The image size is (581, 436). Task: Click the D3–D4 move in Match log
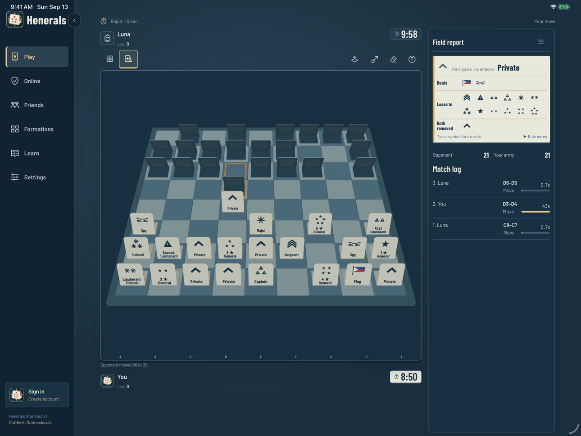pyautogui.click(x=491, y=208)
